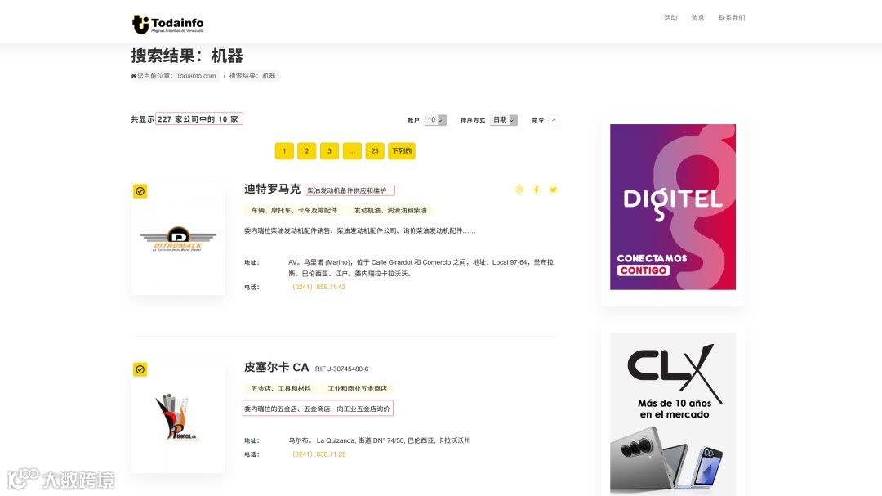Click the 发动机油、润滑油和柴油 tag
The width and height of the screenshot is (882, 496).
390,211
